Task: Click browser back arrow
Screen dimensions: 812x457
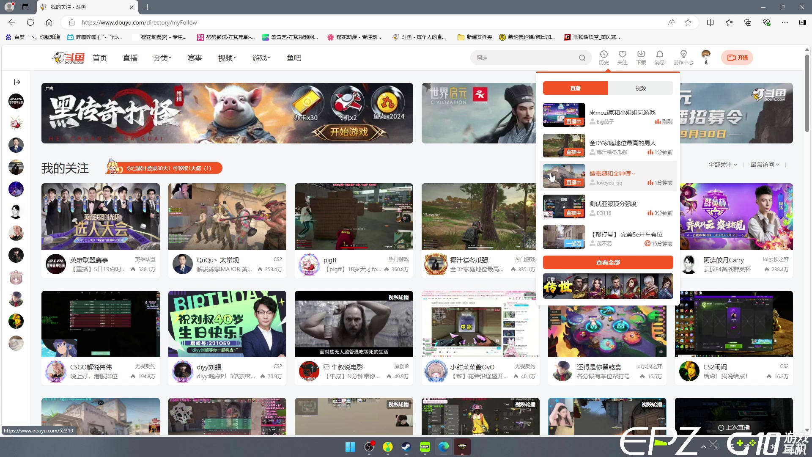Action: (12, 22)
